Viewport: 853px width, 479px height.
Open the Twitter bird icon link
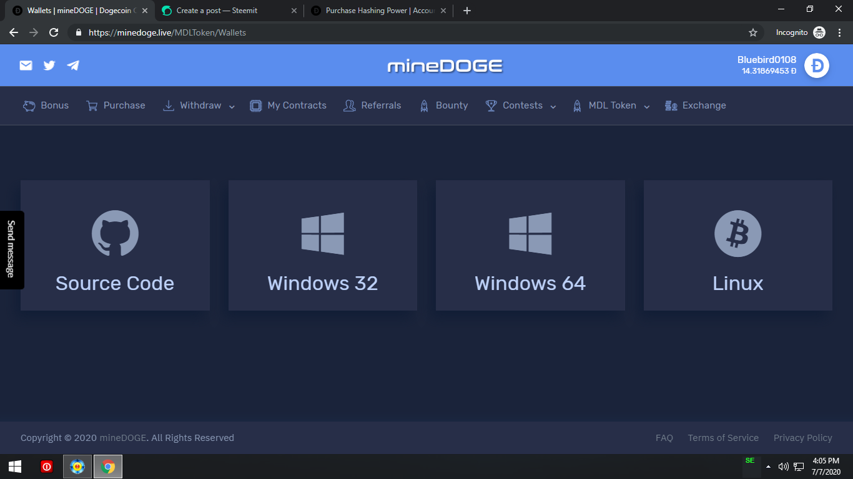[49, 65]
